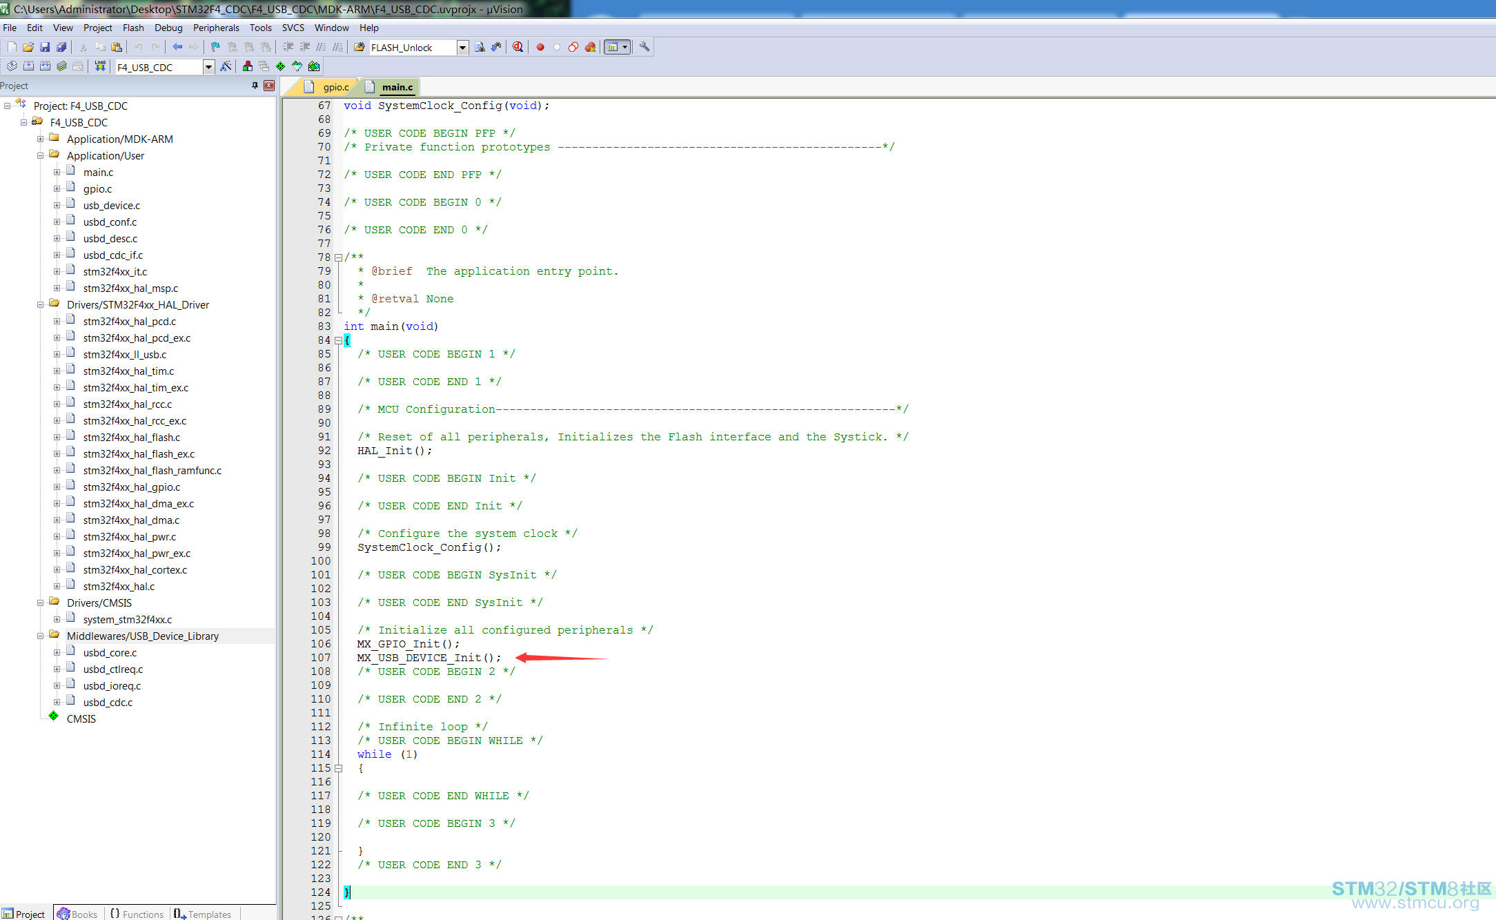Create a new file with the New icon
This screenshot has height=920, width=1496.
[12, 47]
